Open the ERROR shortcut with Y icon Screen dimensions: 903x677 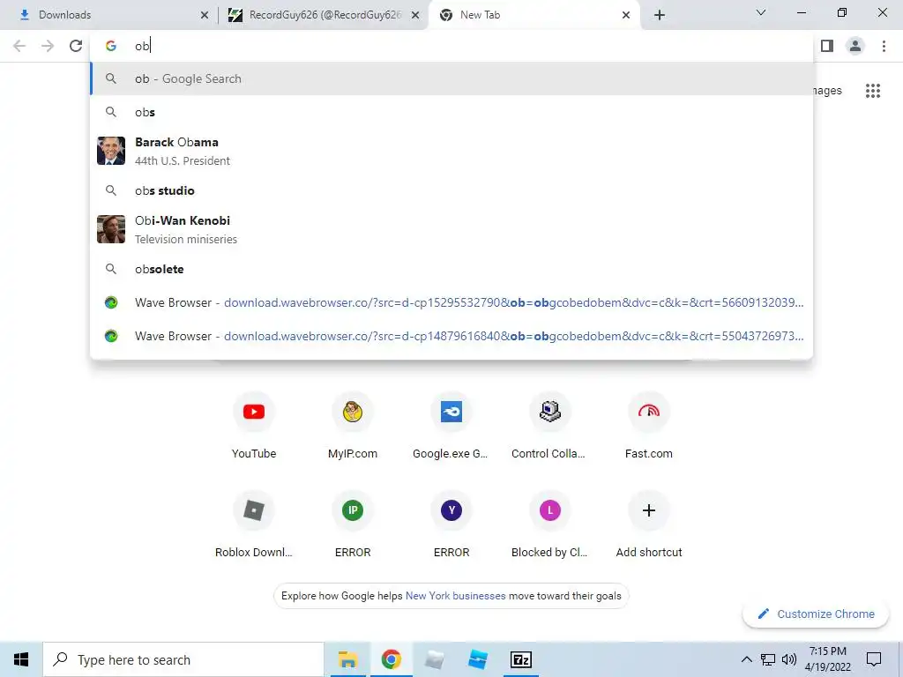[x=451, y=524]
